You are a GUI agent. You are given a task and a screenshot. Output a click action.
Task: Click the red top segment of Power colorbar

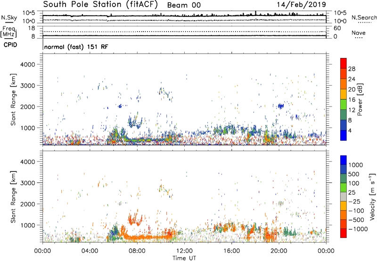(344, 63)
